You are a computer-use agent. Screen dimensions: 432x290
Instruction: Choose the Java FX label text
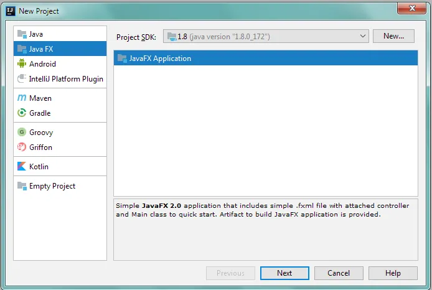click(x=41, y=49)
